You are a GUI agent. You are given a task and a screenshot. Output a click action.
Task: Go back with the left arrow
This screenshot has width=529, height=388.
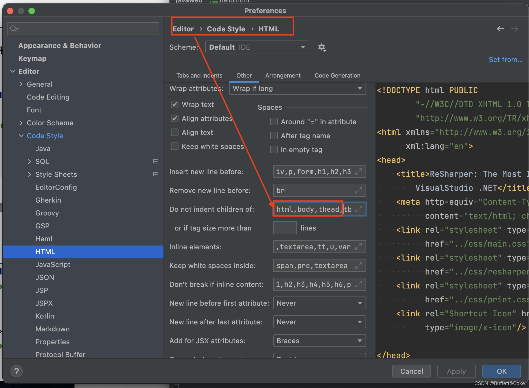coord(500,29)
